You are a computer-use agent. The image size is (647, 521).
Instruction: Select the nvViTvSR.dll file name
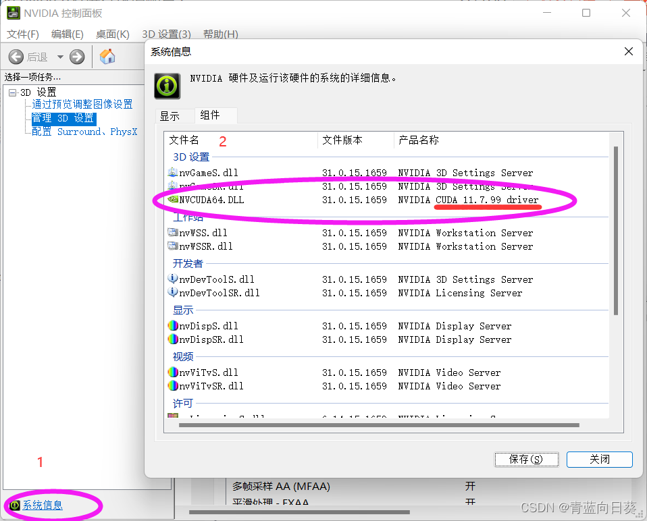tap(211, 386)
